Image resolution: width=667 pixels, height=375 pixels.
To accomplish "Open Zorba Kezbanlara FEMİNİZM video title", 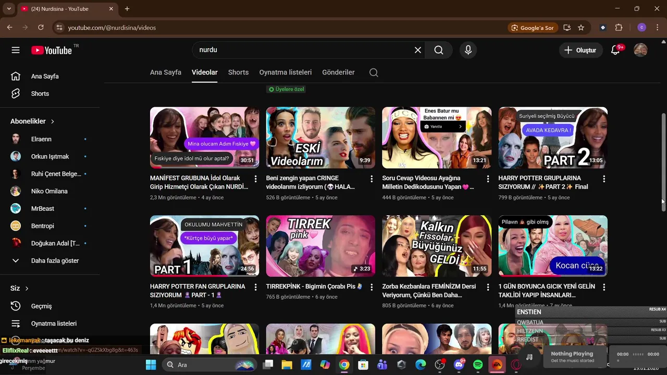I will [429, 291].
